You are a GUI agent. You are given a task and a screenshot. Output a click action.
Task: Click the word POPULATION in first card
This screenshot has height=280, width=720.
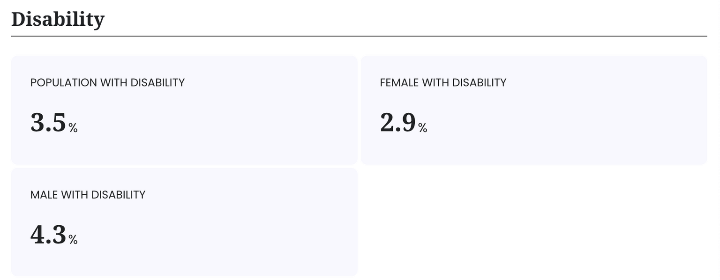[64, 82]
